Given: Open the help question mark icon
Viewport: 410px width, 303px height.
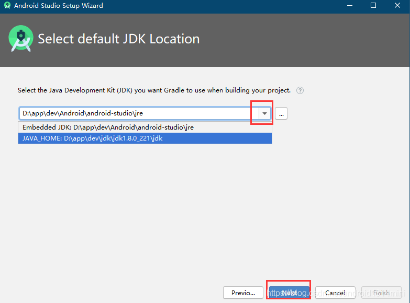Looking at the screenshot, I should (x=300, y=90).
